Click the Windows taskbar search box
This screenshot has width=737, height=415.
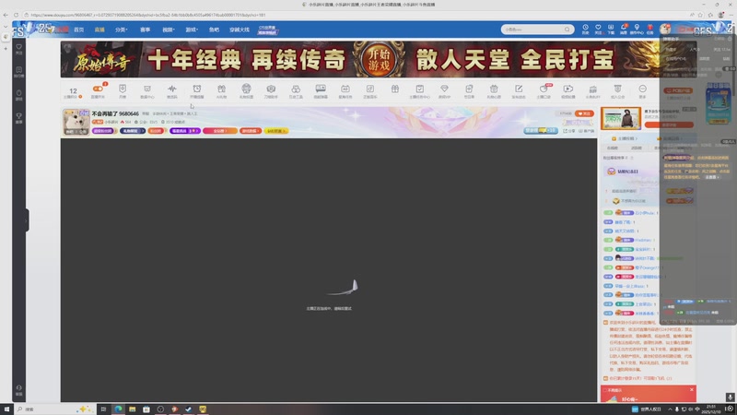[x=54, y=409]
